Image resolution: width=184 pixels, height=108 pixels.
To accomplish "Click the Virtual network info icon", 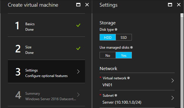I will 128,78.
